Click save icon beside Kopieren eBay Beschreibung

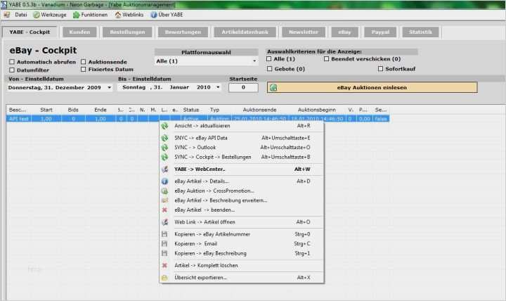pyautogui.click(x=164, y=253)
